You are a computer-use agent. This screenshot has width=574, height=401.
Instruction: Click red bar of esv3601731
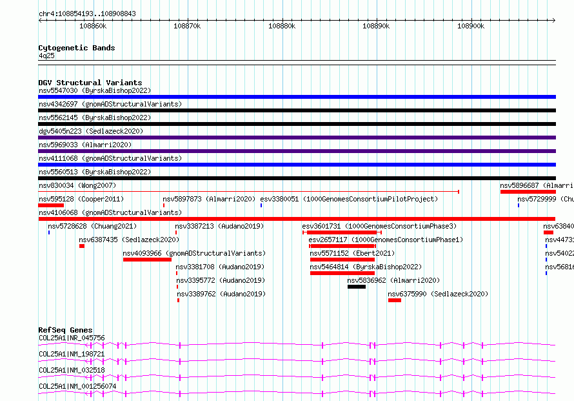click(x=342, y=232)
